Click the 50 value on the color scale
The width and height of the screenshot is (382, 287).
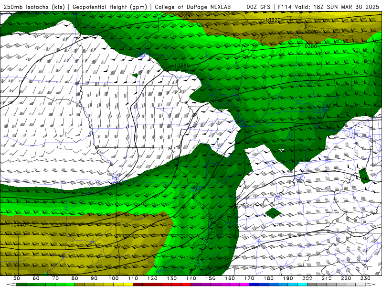pos(17,278)
